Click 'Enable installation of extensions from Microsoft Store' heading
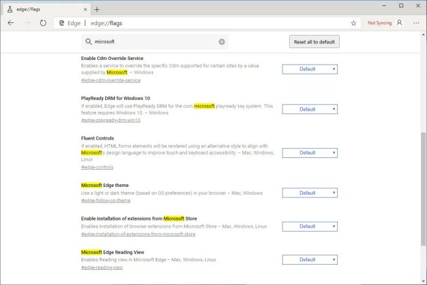The image size is (427, 285). point(139,219)
